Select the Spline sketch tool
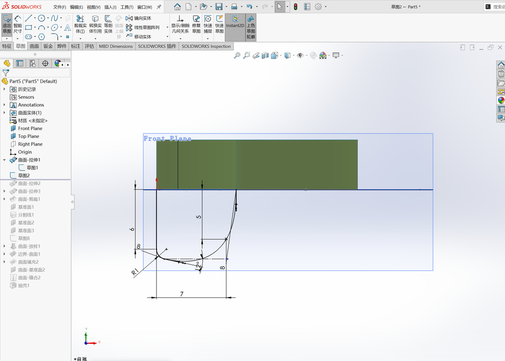505x361 pixels. 54,18
